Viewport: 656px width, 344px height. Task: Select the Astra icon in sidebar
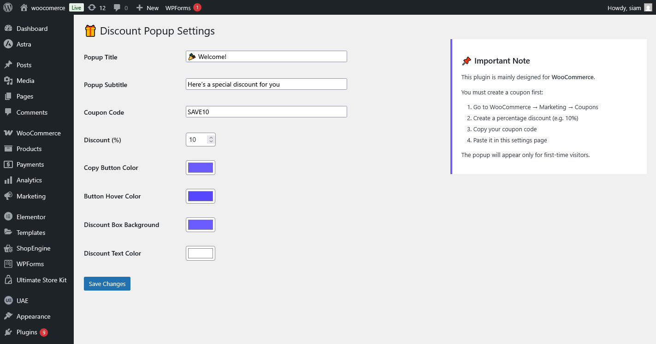click(x=10, y=45)
